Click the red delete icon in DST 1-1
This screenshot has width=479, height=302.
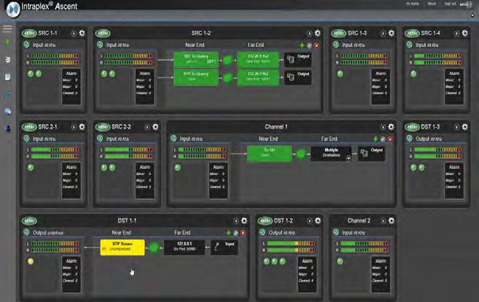pos(243,233)
